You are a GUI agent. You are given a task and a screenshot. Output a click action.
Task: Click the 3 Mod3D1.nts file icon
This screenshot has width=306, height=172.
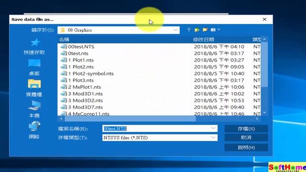64,94
